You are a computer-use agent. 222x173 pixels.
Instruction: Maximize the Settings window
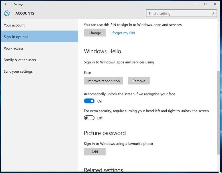(x=205, y=4)
